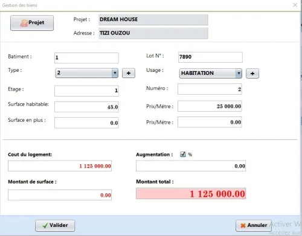Click the Lot N° label

click(x=155, y=56)
